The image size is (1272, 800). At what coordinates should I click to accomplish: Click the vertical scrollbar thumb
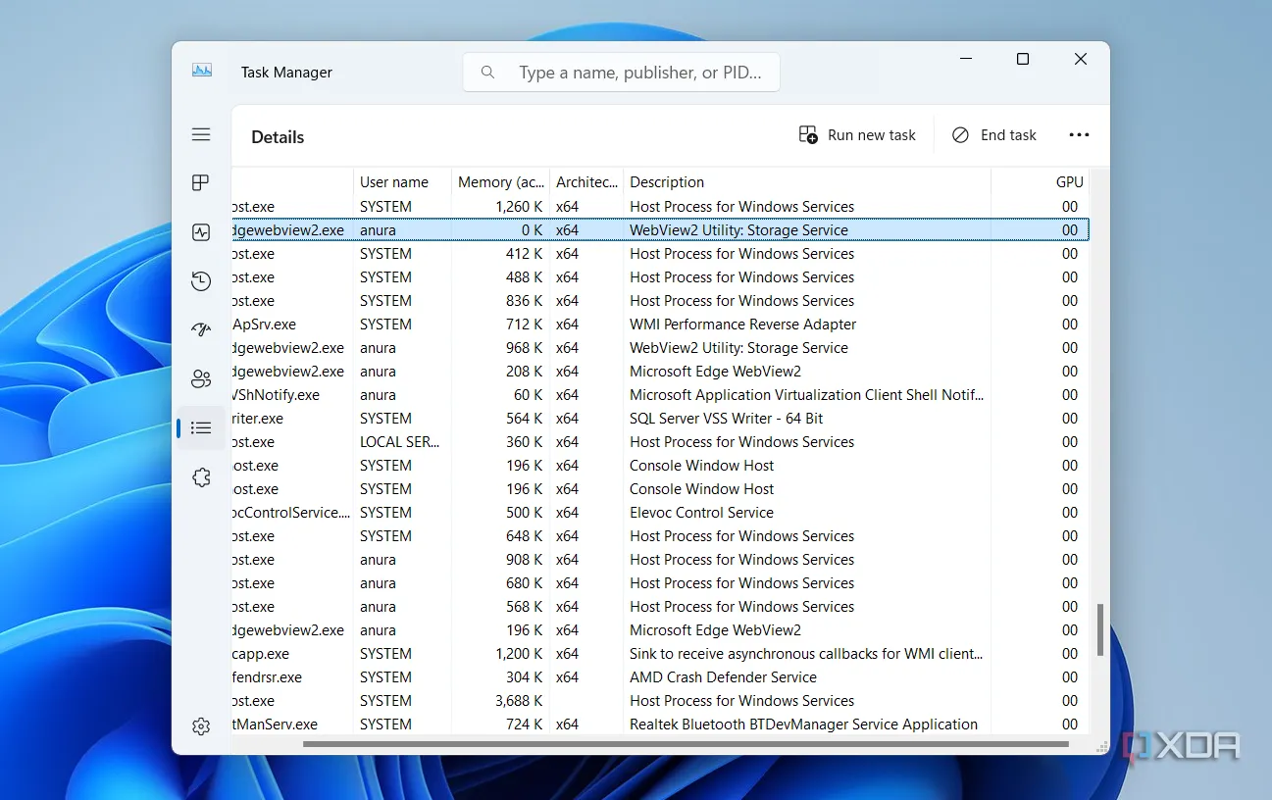click(x=1100, y=628)
